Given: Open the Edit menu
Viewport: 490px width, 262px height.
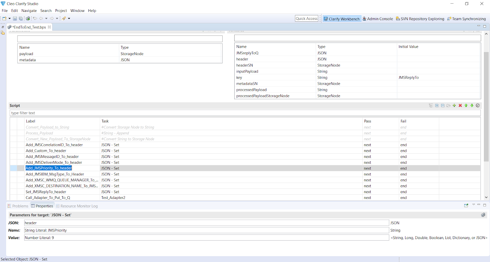Looking at the screenshot, I should (14, 10).
